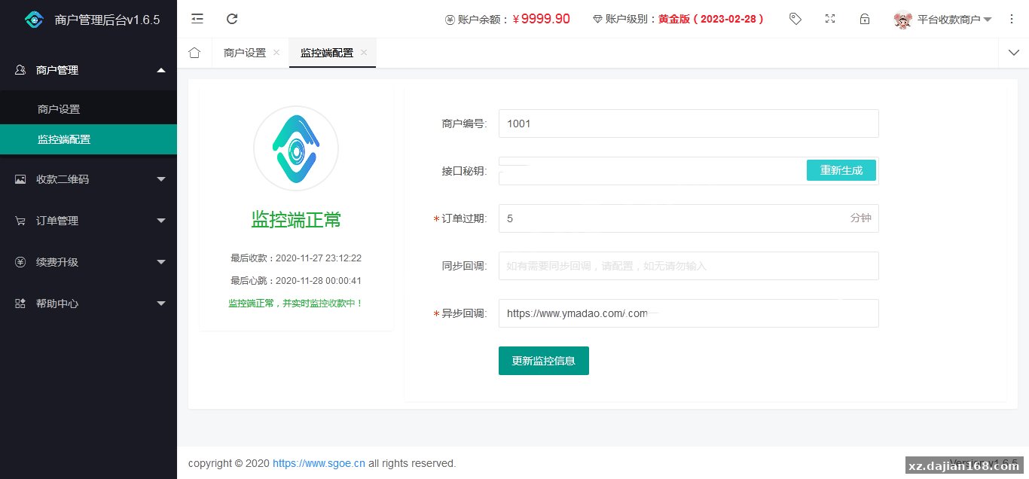Viewport: 1029px width, 479px height.
Task: Click 最后心跳 2020-11-28 00:00:41 text
Action: pyautogui.click(x=296, y=280)
